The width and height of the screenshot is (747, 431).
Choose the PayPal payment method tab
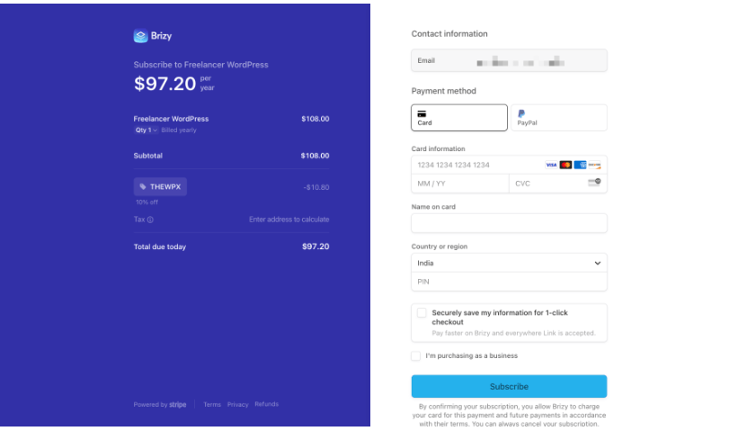(558, 118)
